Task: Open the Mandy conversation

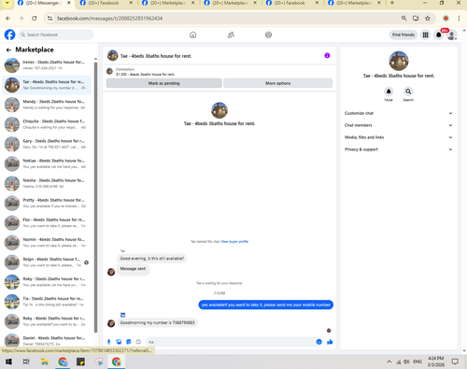Action: [x=47, y=105]
